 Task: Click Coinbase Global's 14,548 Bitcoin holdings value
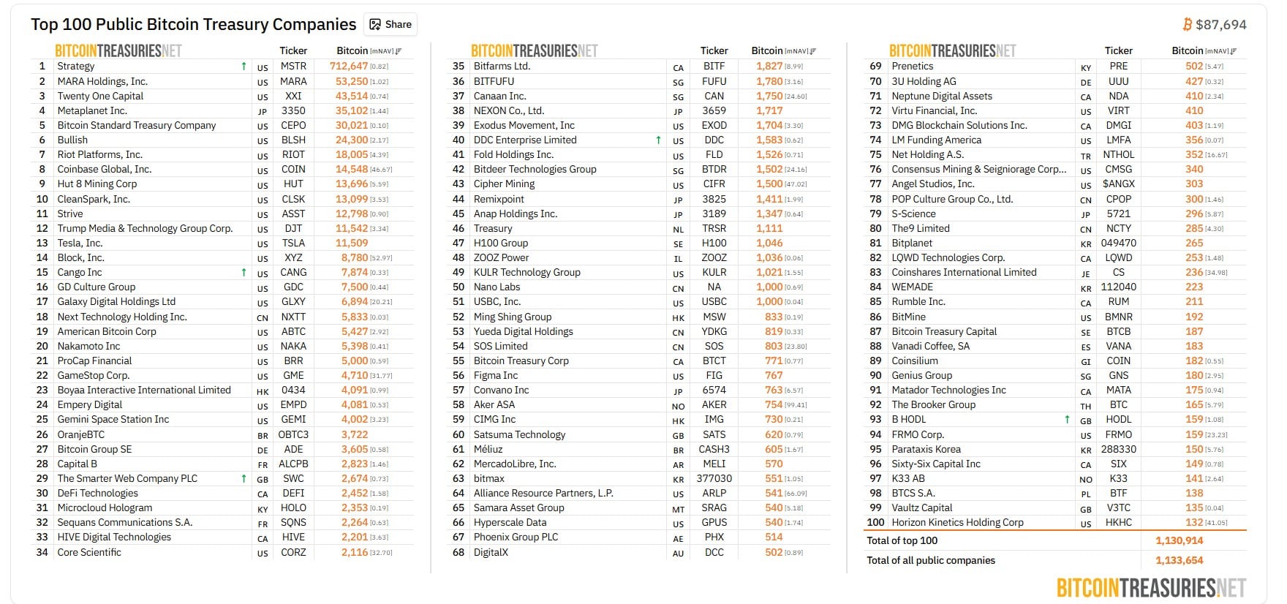point(352,169)
